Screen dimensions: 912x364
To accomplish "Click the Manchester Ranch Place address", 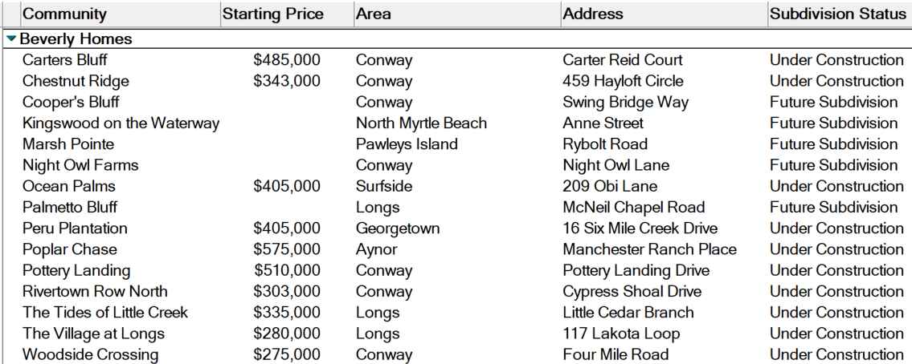I will 650,249.
